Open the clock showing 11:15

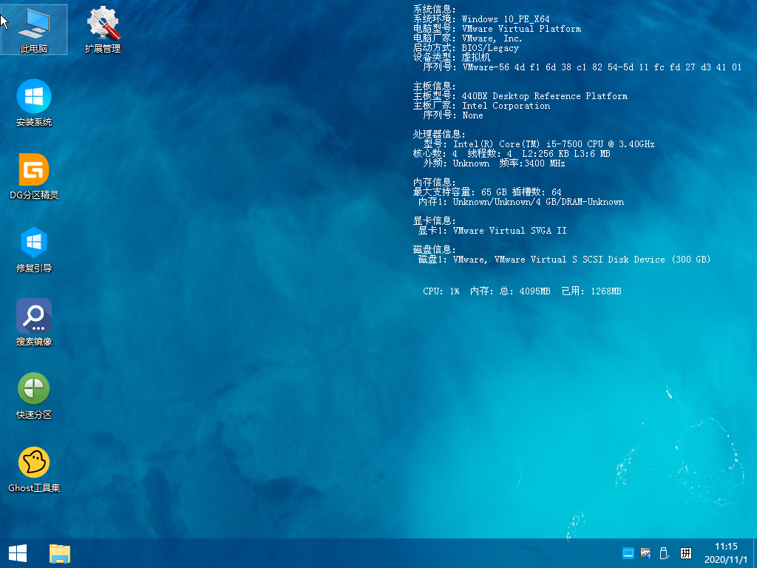726,553
